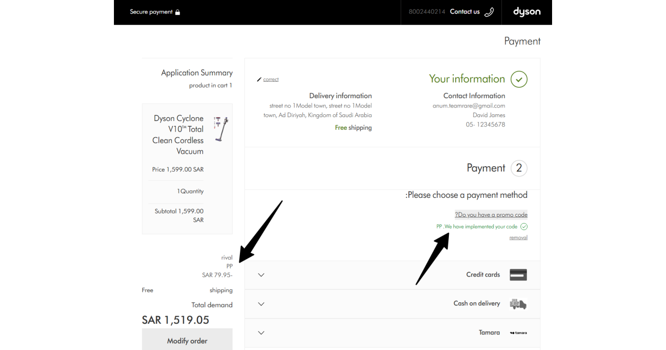Click the pencil edit icon beside correct
Screen dimensions: 666x350
[x=259, y=79]
